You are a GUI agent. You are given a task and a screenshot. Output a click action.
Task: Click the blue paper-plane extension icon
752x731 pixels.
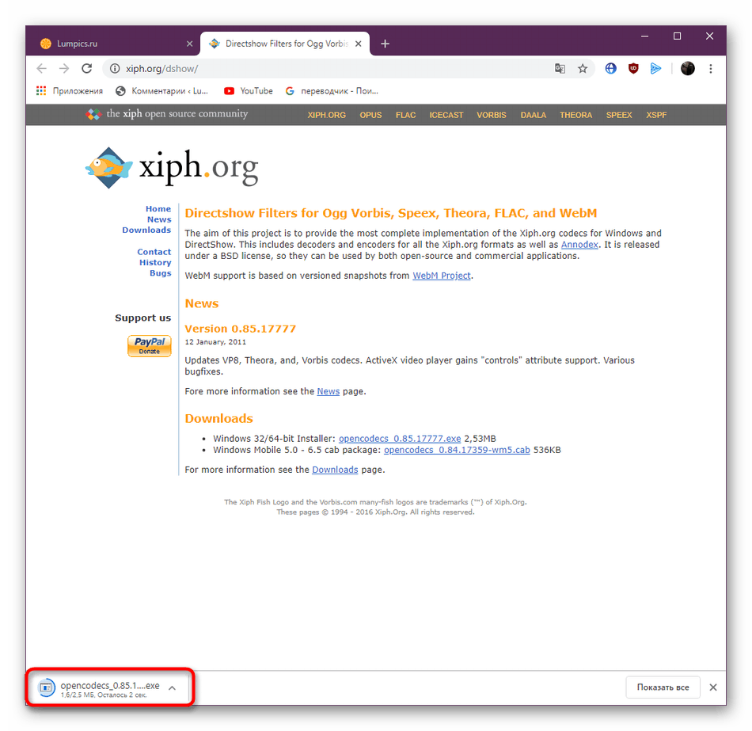click(655, 69)
